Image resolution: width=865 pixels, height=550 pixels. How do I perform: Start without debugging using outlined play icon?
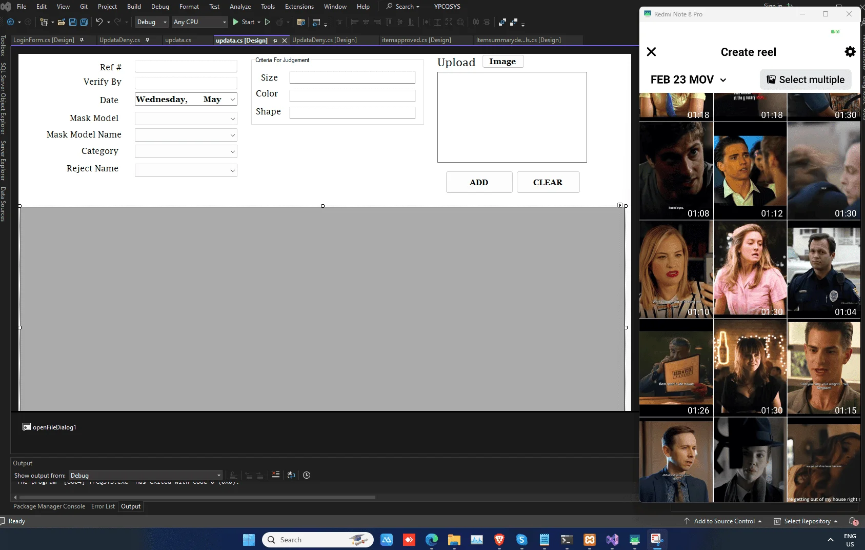coord(267,22)
